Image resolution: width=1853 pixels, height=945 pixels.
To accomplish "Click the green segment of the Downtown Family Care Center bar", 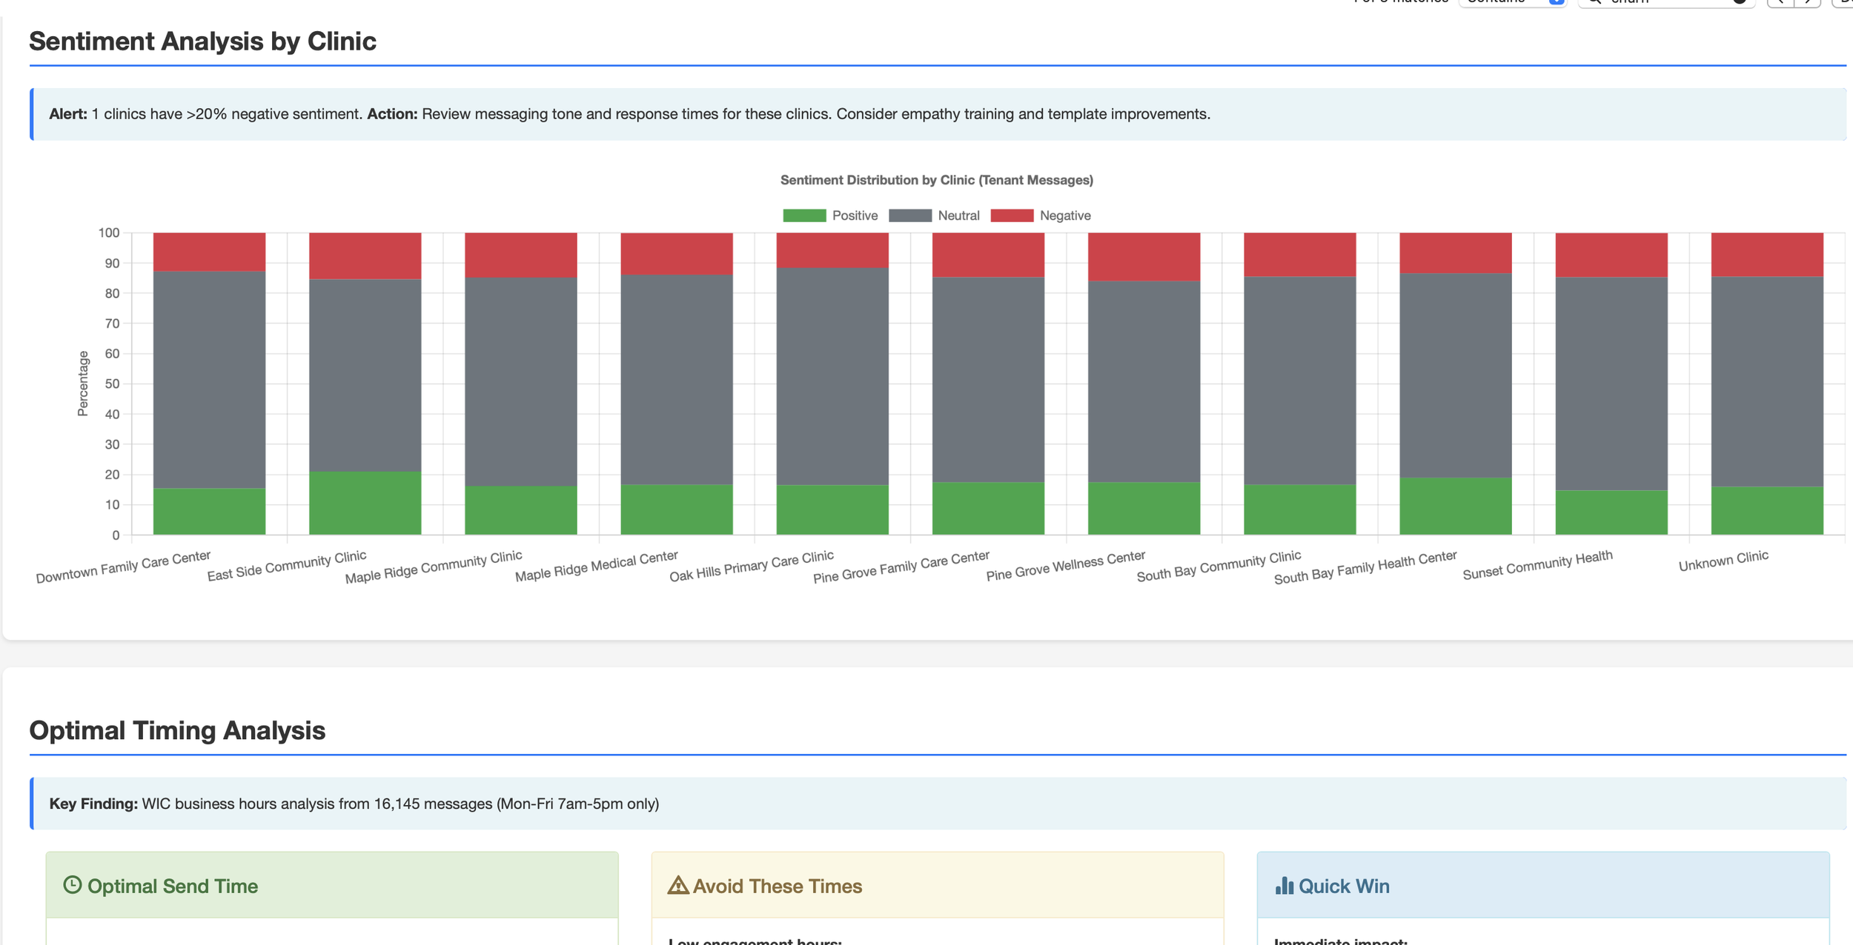I will point(209,511).
